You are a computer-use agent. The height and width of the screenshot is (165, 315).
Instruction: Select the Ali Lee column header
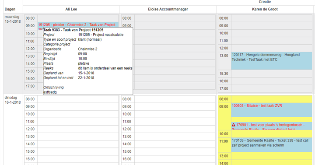(x=71, y=9)
